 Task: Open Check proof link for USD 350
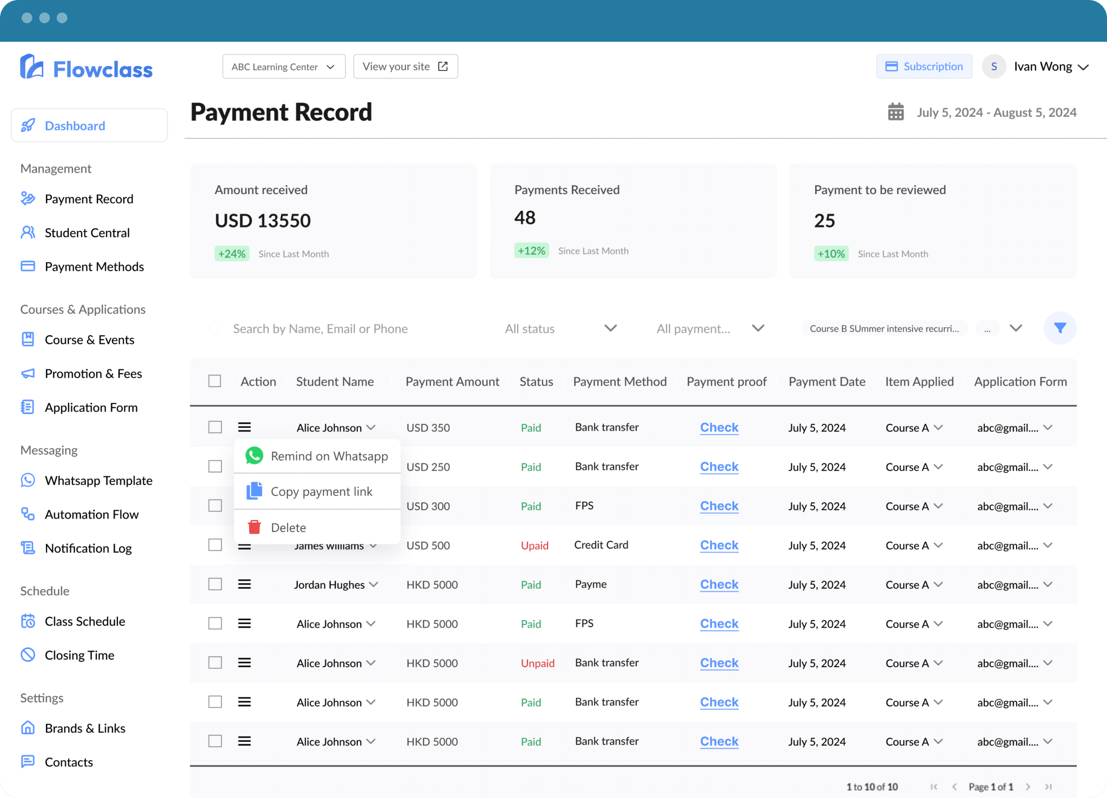click(719, 427)
